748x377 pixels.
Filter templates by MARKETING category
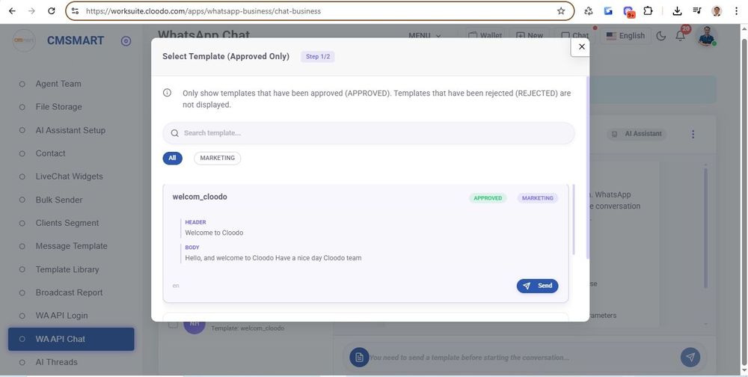tap(217, 158)
